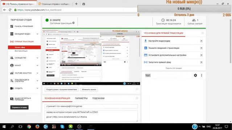Viewport: 232px width, 130px height.
Task: Click the Создать ролик с лучшими моментами button
Action: coord(62,90)
